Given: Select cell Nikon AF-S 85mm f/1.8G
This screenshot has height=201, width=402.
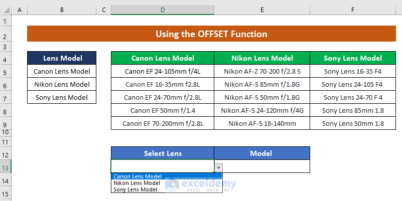Looking at the screenshot, I should point(261,84).
